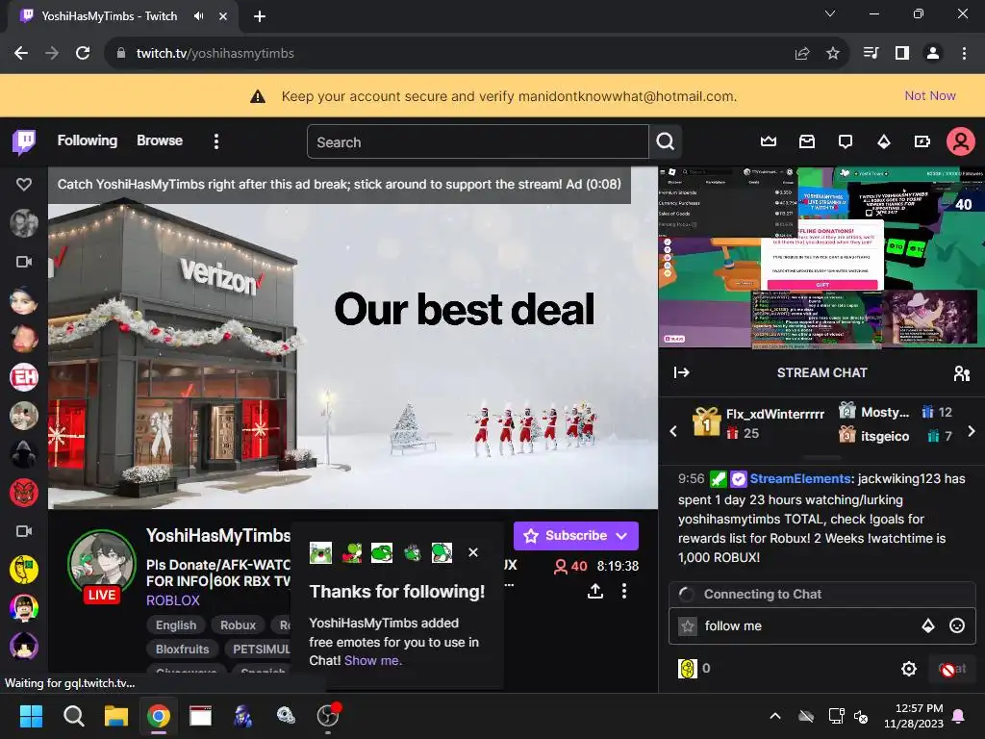The image size is (985, 739).
Task: Show previous gift leaderboard entry
Action: tap(673, 431)
